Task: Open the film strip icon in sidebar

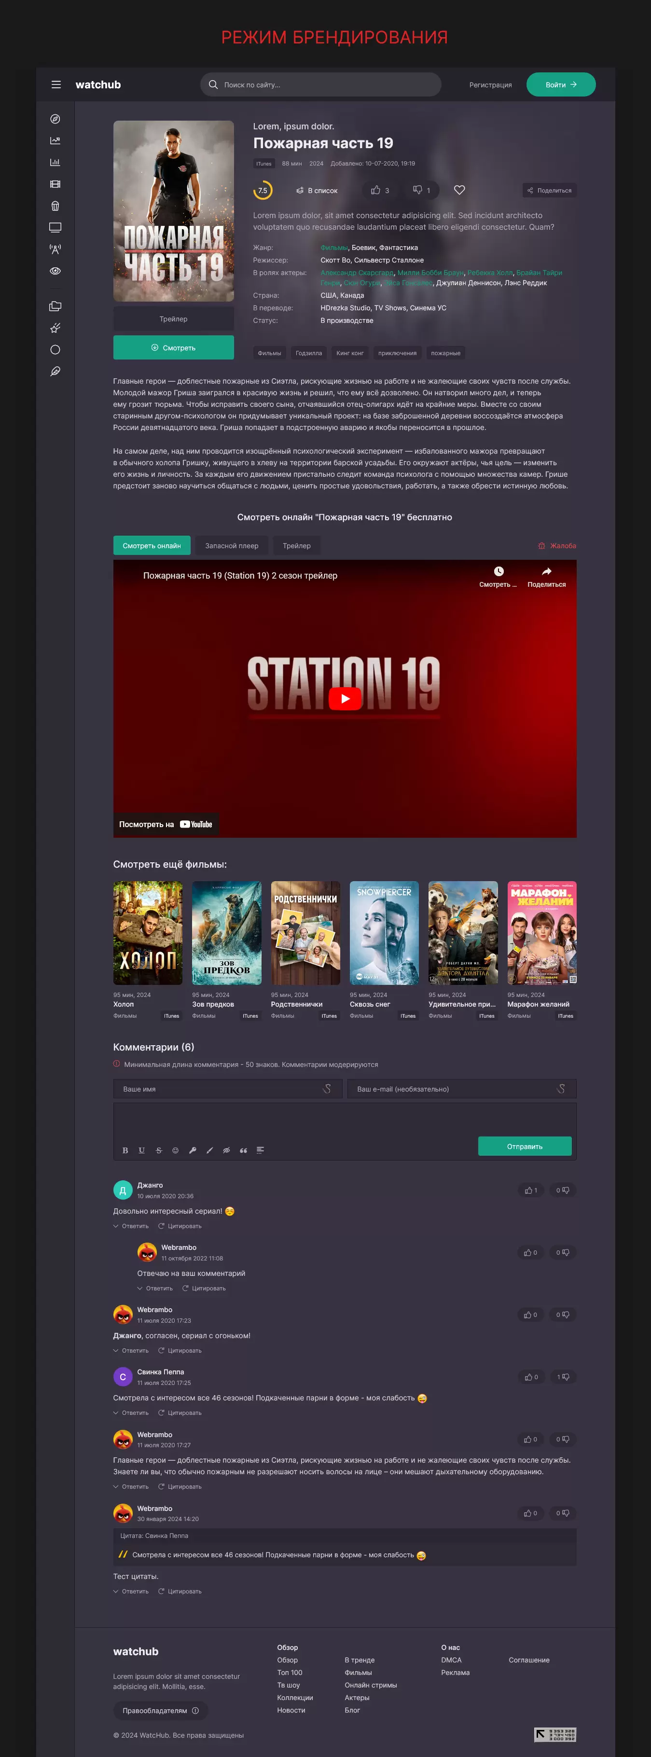Action: 55,184
